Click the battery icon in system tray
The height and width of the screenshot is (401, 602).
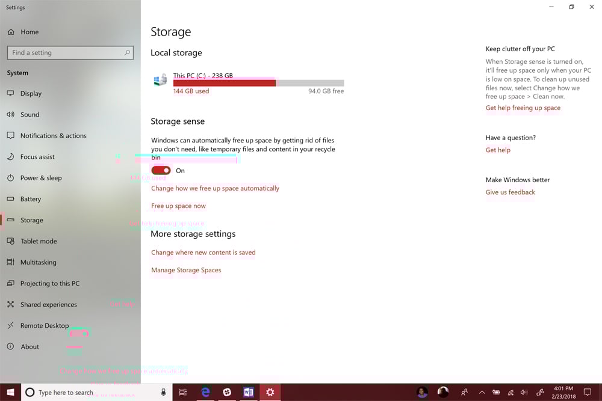point(496,392)
